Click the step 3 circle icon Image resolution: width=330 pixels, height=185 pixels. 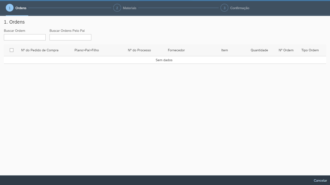click(224, 8)
